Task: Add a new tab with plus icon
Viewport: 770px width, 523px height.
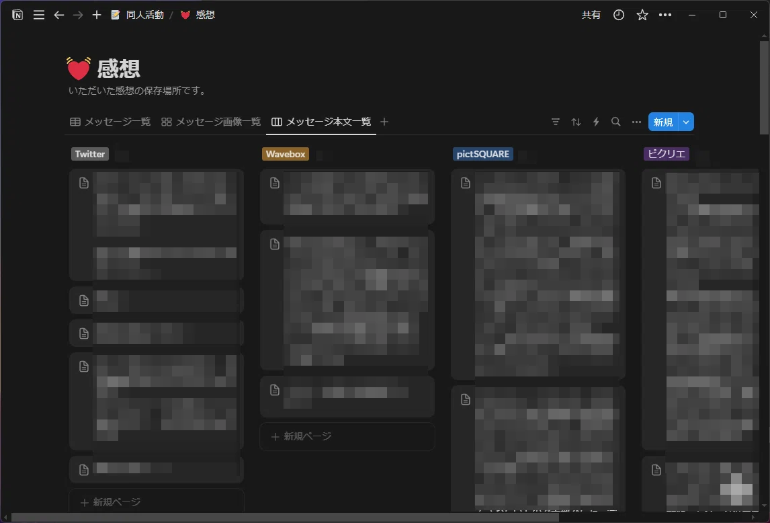Action: [97, 15]
